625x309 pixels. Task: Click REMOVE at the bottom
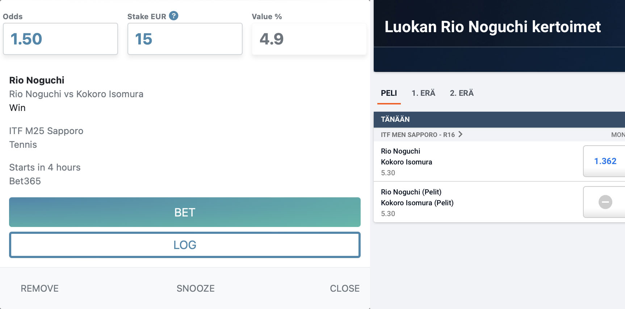click(x=39, y=288)
